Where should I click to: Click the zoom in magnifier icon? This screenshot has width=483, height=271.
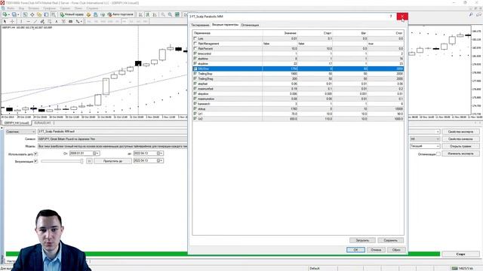[163, 14]
